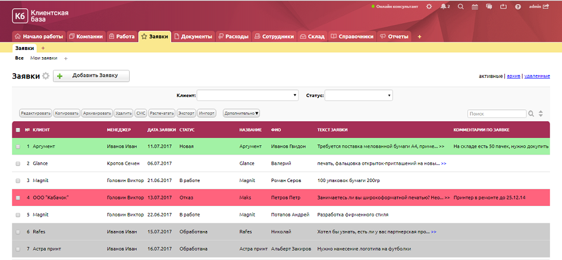Screen dimensions: 562x260
Task: Switch to the Документы tab
Action: coord(193,36)
